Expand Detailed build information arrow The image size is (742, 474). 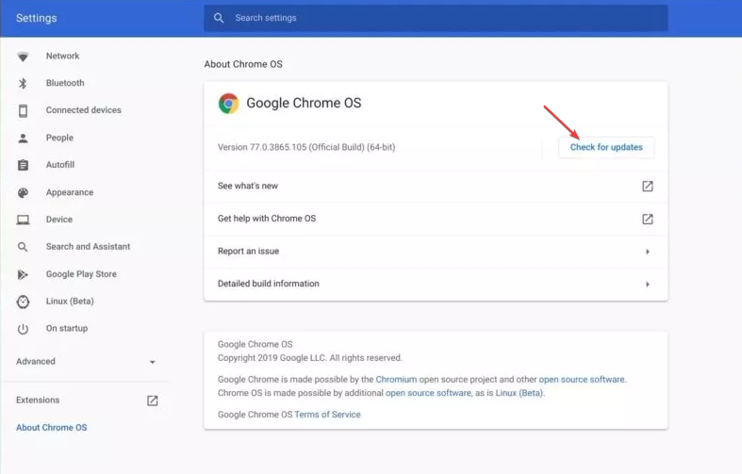(648, 285)
